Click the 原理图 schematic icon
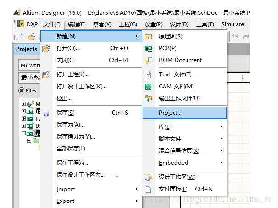 click(x=148, y=36)
